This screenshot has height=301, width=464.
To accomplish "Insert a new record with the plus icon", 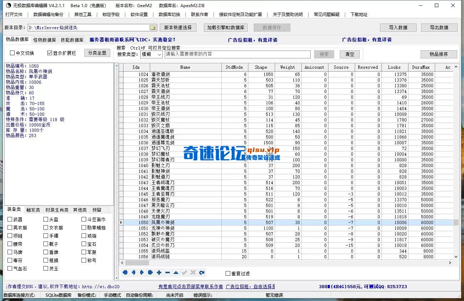I will coord(159,273).
